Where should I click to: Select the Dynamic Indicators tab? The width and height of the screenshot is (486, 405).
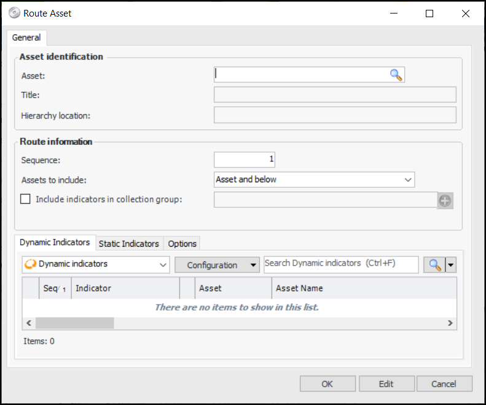tap(55, 242)
